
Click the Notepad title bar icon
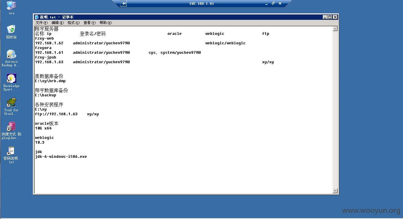[x=37, y=17]
